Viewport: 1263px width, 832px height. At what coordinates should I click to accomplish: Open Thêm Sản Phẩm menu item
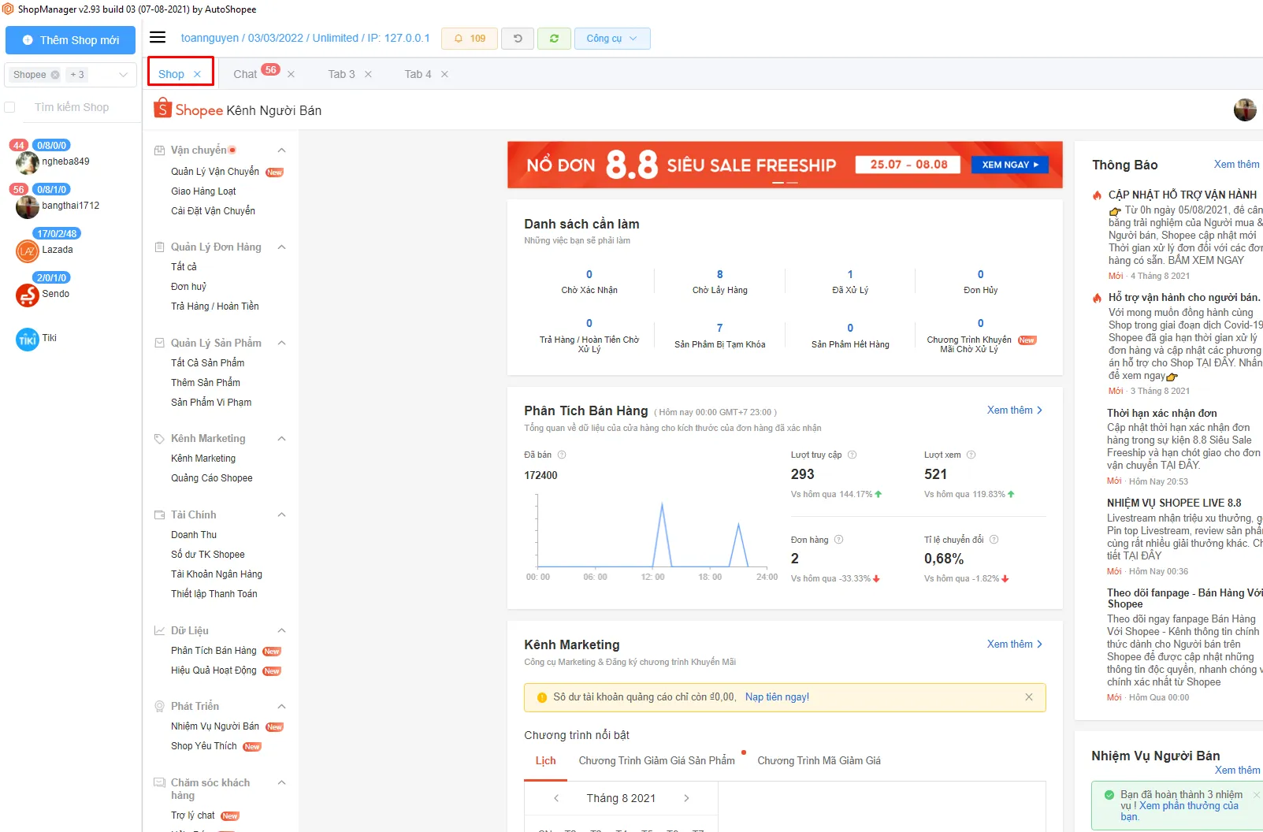tap(206, 383)
